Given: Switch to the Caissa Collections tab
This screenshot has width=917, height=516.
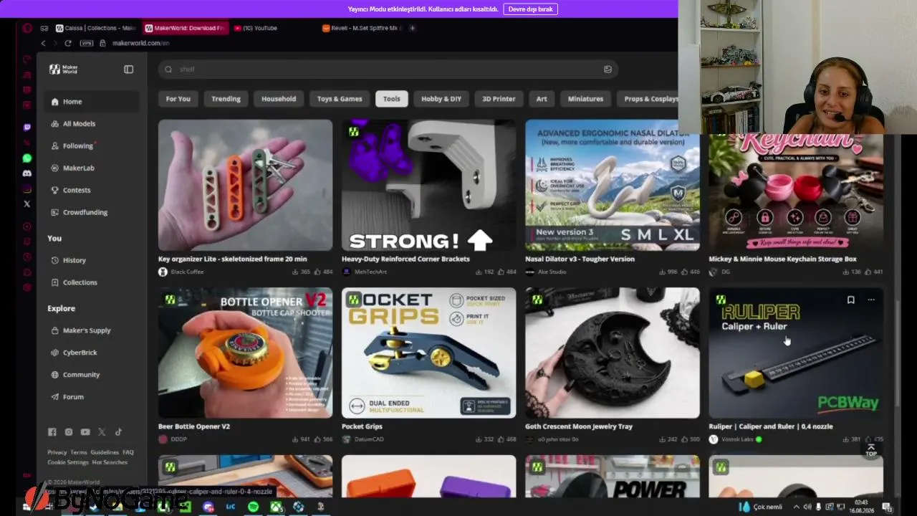Looking at the screenshot, I should click(96, 28).
